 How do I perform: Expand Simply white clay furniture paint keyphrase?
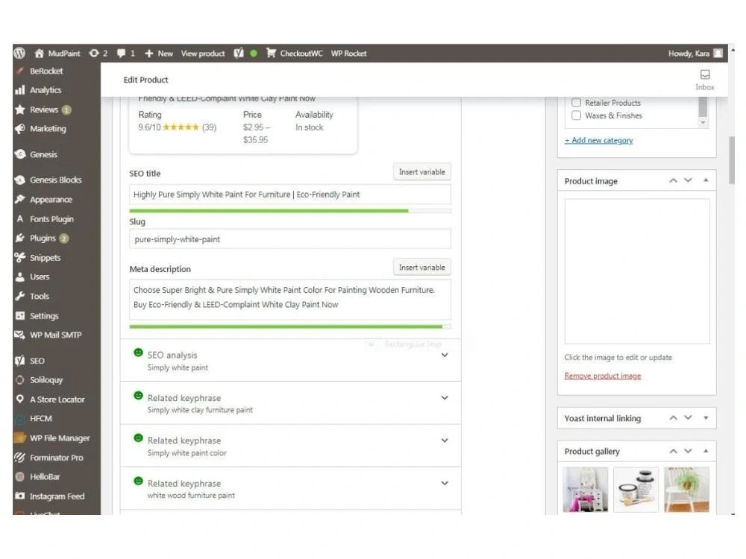click(x=445, y=398)
